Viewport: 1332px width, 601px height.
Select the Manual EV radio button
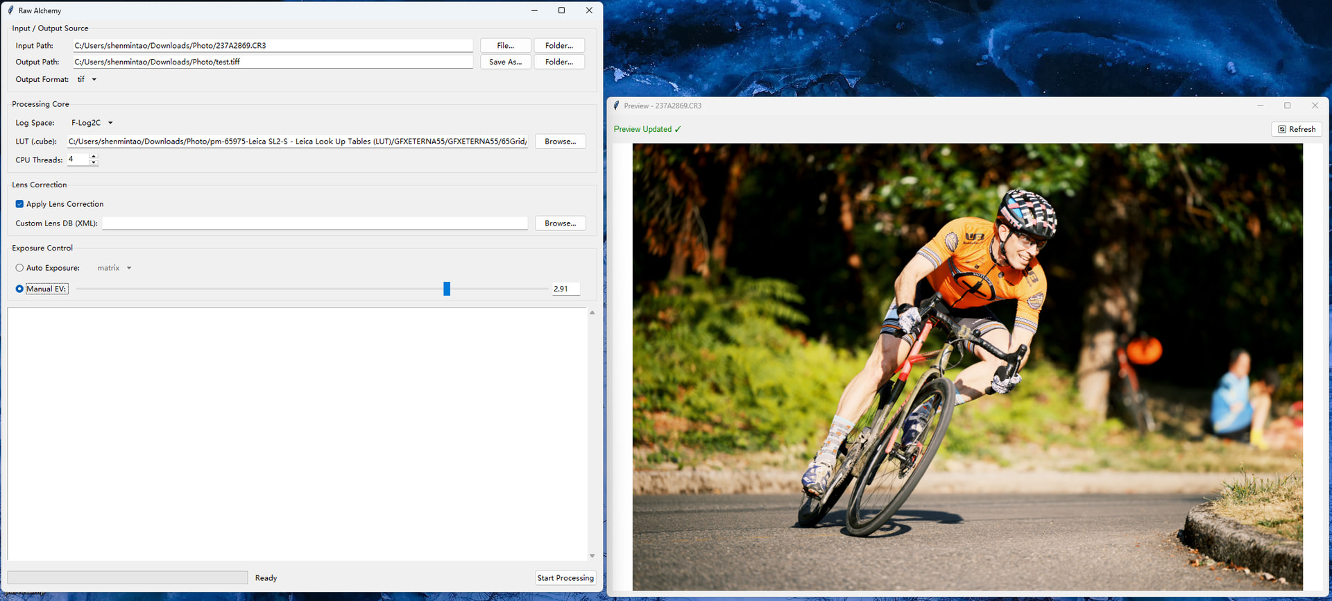[x=19, y=289]
